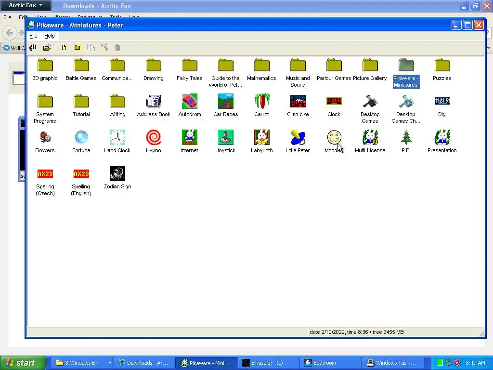The image size is (493, 370).
Task: Click the new folder toolbar button
Action: tap(77, 48)
